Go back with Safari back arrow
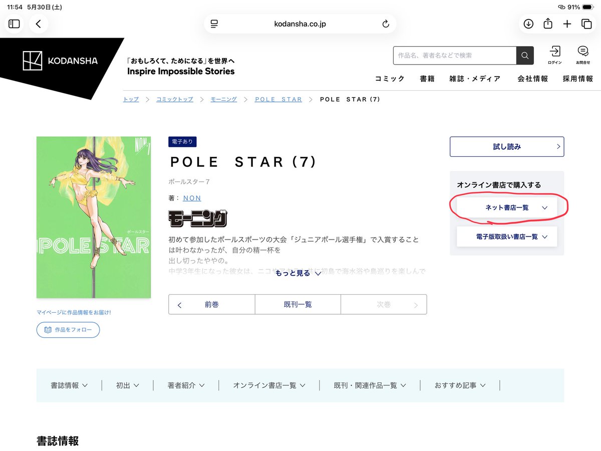The image size is (601, 451). [x=39, y=24]
